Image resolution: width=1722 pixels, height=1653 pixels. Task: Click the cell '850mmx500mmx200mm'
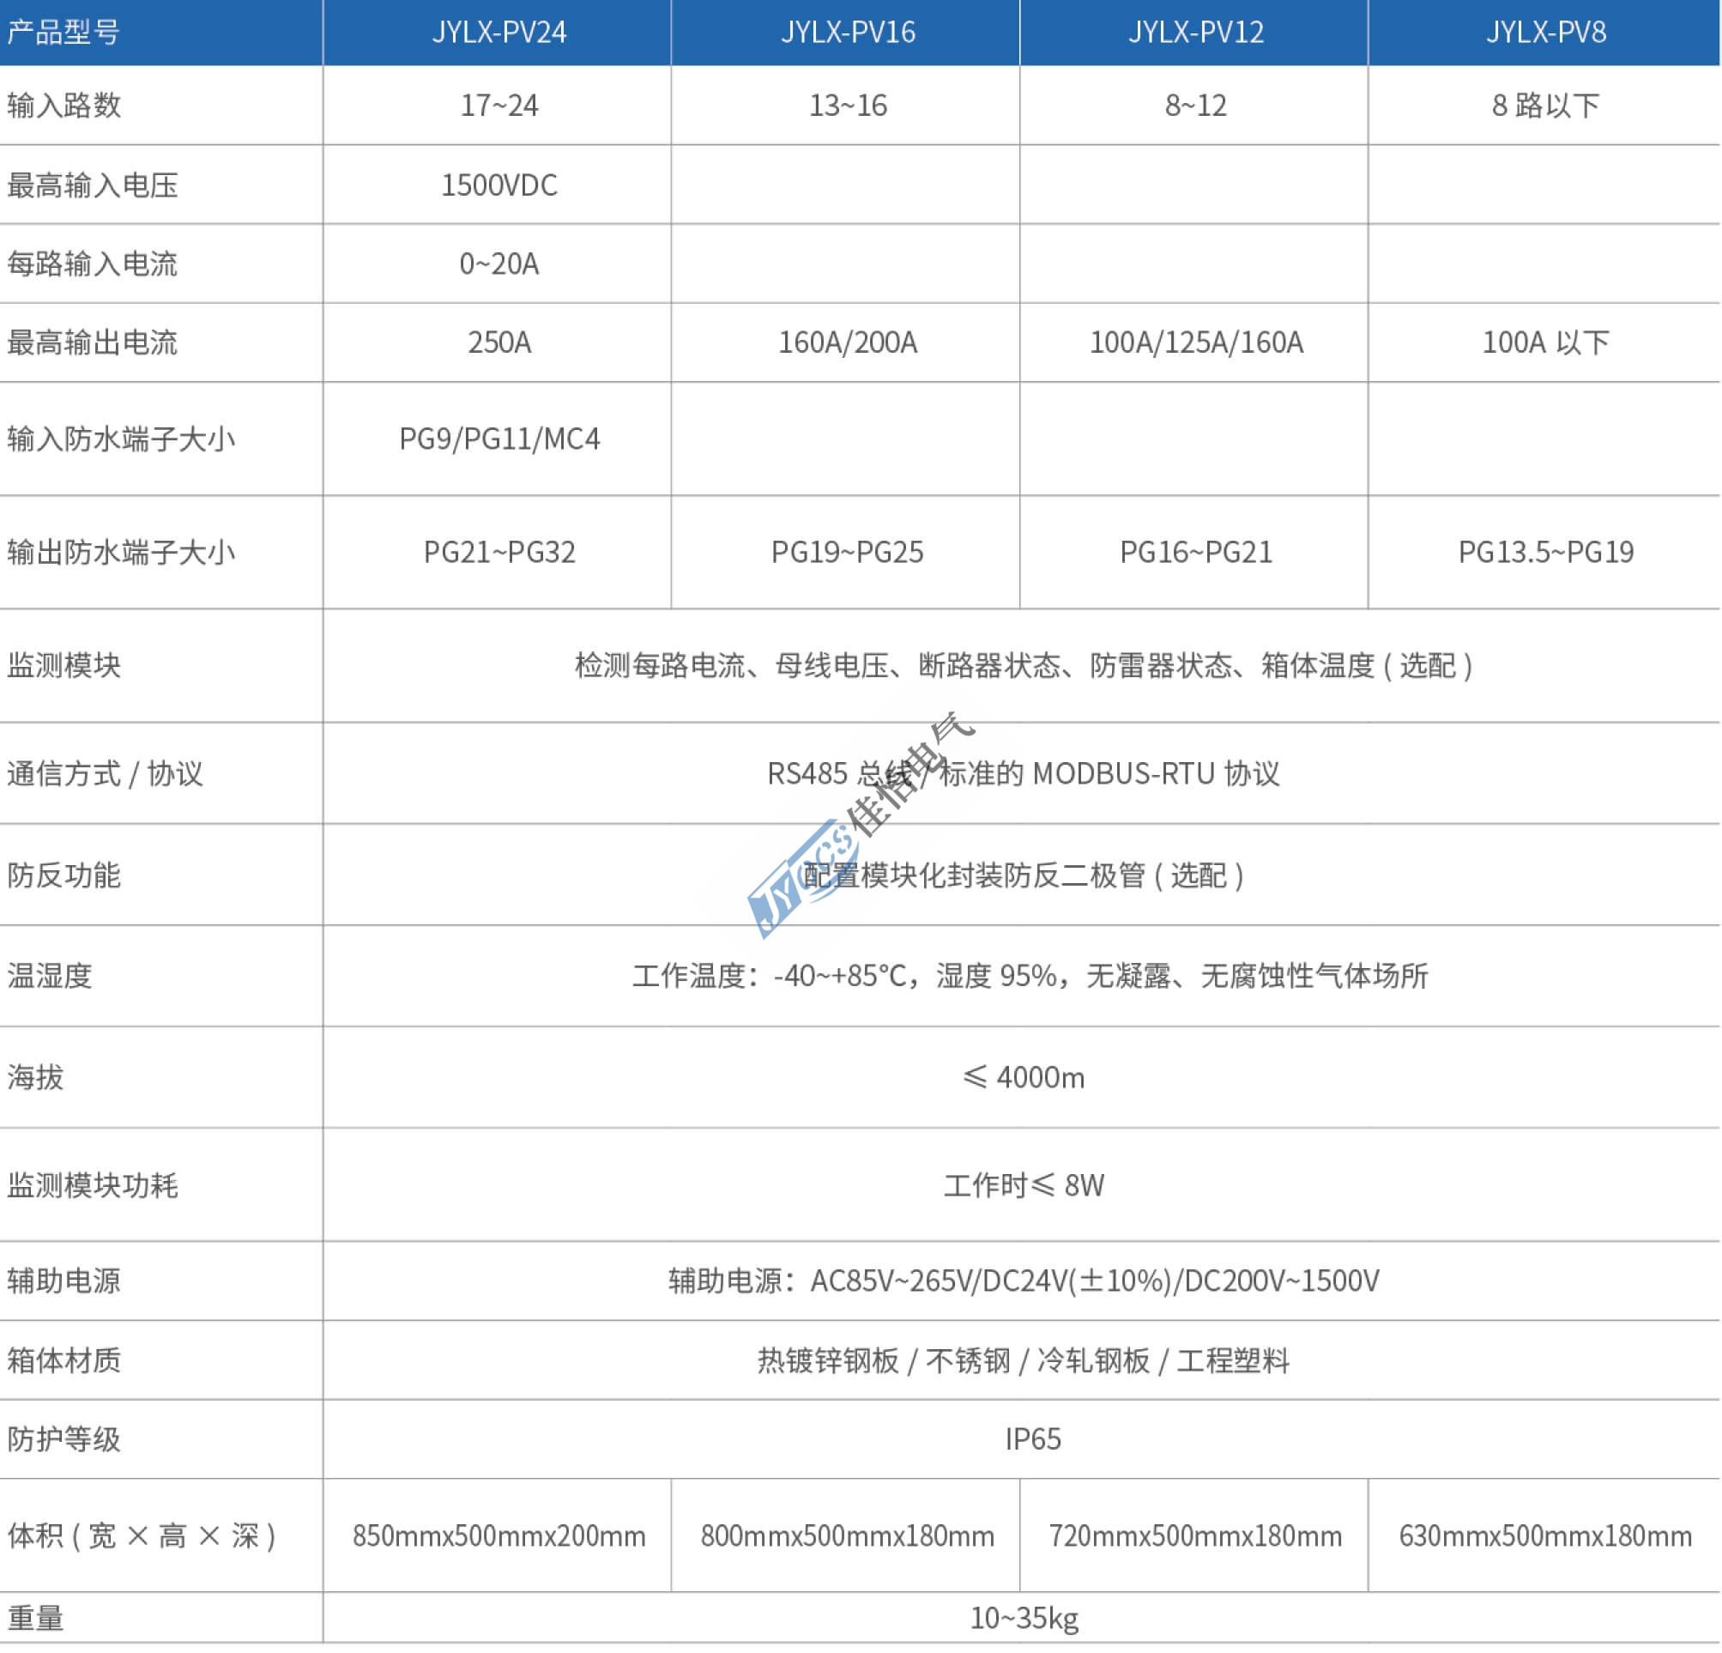click(499, 1536)
